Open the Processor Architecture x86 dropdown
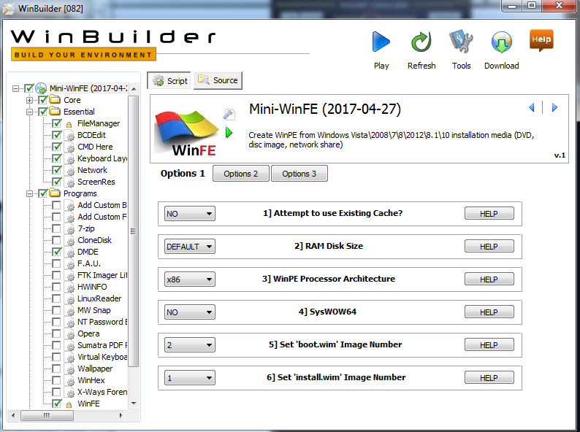Screen dimensions: 580x432 (x=190, y=279)
